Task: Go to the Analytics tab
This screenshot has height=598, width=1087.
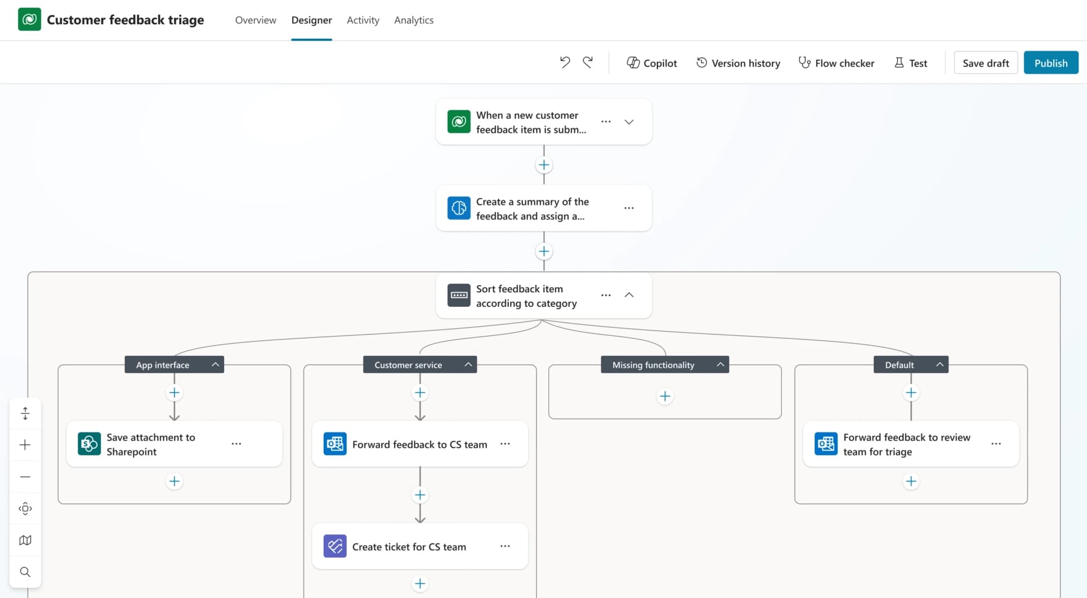Action: click(414, 20)
